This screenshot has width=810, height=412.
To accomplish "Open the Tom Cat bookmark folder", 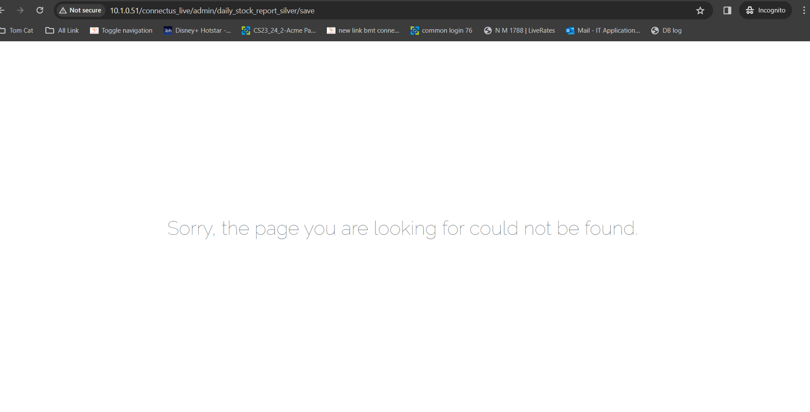I will (16, 31).
